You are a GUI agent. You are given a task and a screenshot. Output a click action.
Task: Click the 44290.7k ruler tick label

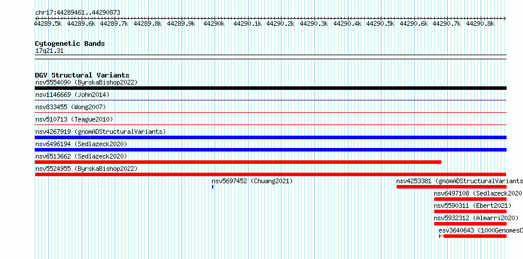447,23
